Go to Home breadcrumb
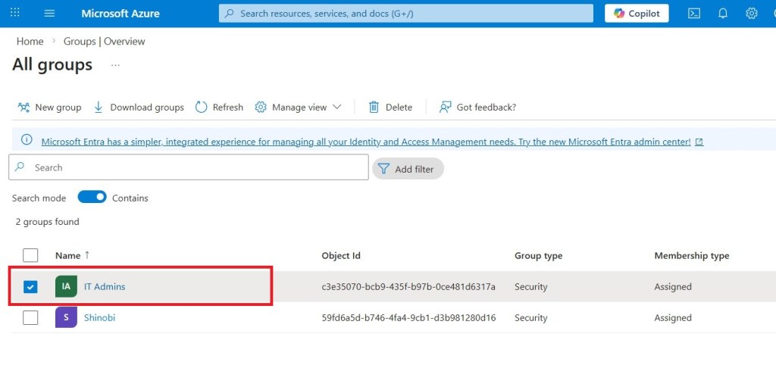The image size is (776, 387). 30,41
